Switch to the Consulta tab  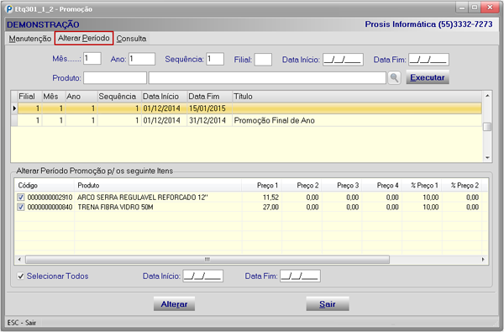tap(131, 39)
